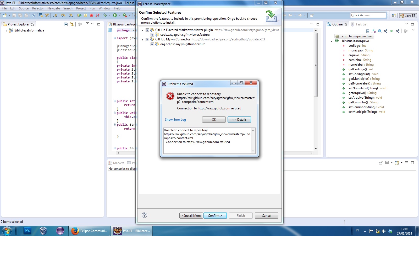Open the New wizard dropdown arrow
Image resolution: width=419 pixels, height=265 pixels.
[x=9, y=15]
